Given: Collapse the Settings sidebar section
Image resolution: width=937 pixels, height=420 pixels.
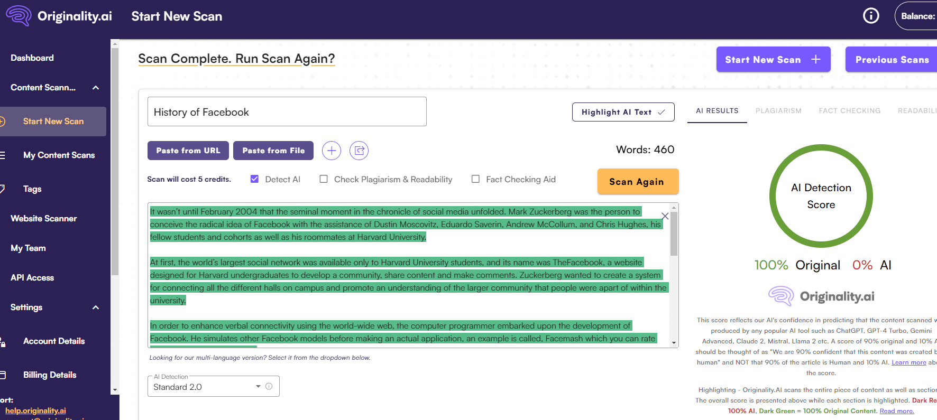Looking at the screenshot, I should coord(96,307).
